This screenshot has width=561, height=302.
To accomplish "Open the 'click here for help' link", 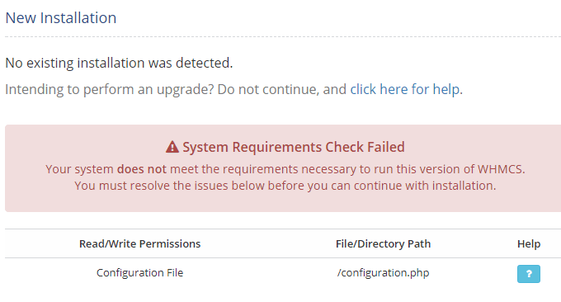I will [404, 89].
